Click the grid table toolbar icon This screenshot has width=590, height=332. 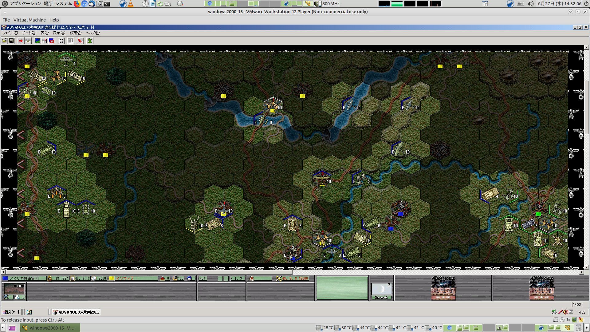click(61, 41)
